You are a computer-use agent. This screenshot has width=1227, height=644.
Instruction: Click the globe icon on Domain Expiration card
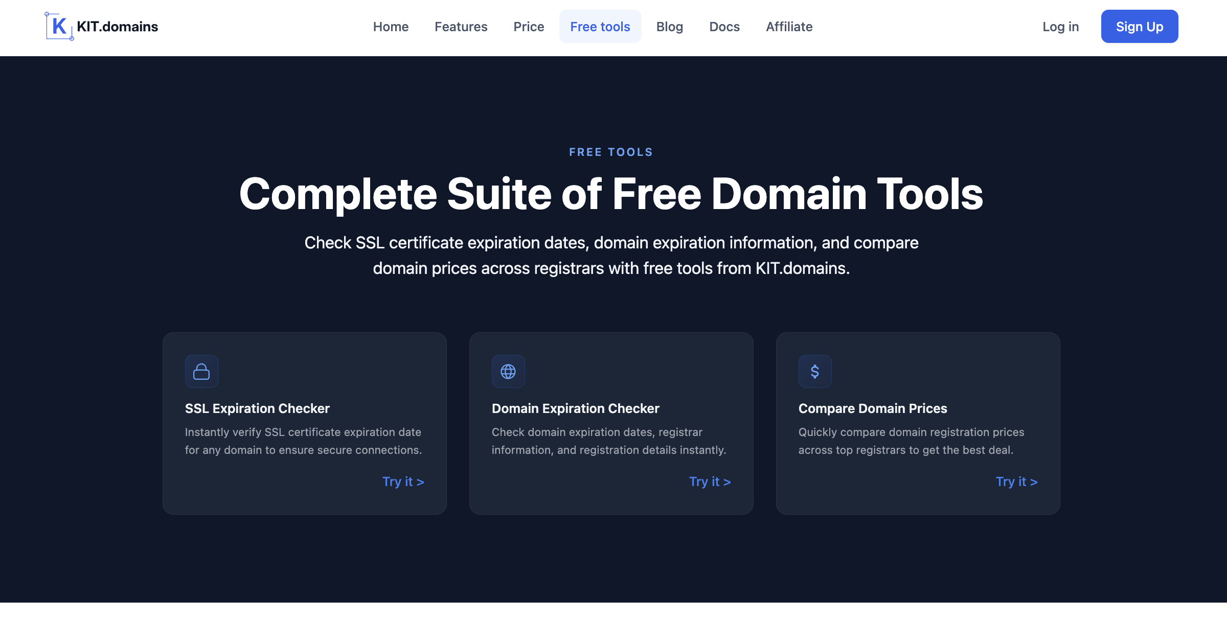tap(508, 372)
